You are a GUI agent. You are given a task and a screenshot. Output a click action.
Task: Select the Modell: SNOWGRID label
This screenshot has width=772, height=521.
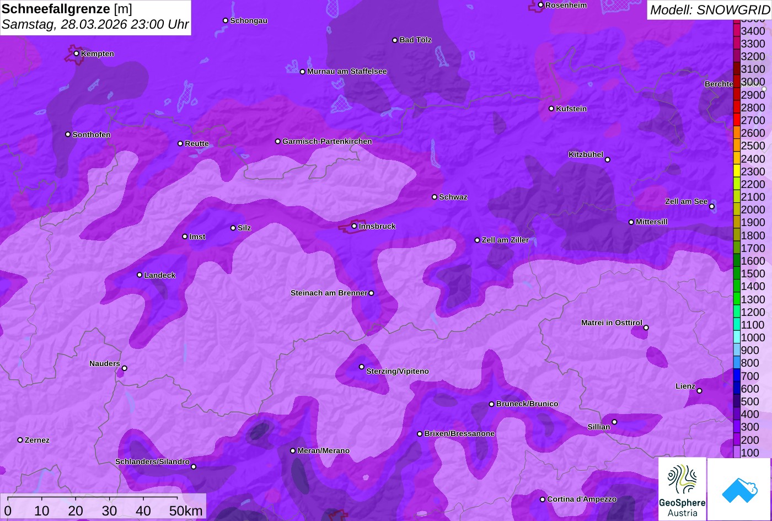click(x=710, y=9)
